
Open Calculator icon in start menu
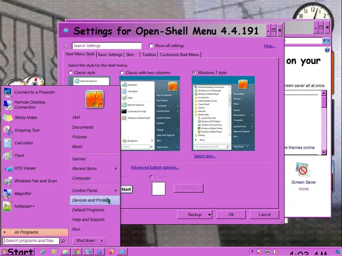(x=8, y=143)
